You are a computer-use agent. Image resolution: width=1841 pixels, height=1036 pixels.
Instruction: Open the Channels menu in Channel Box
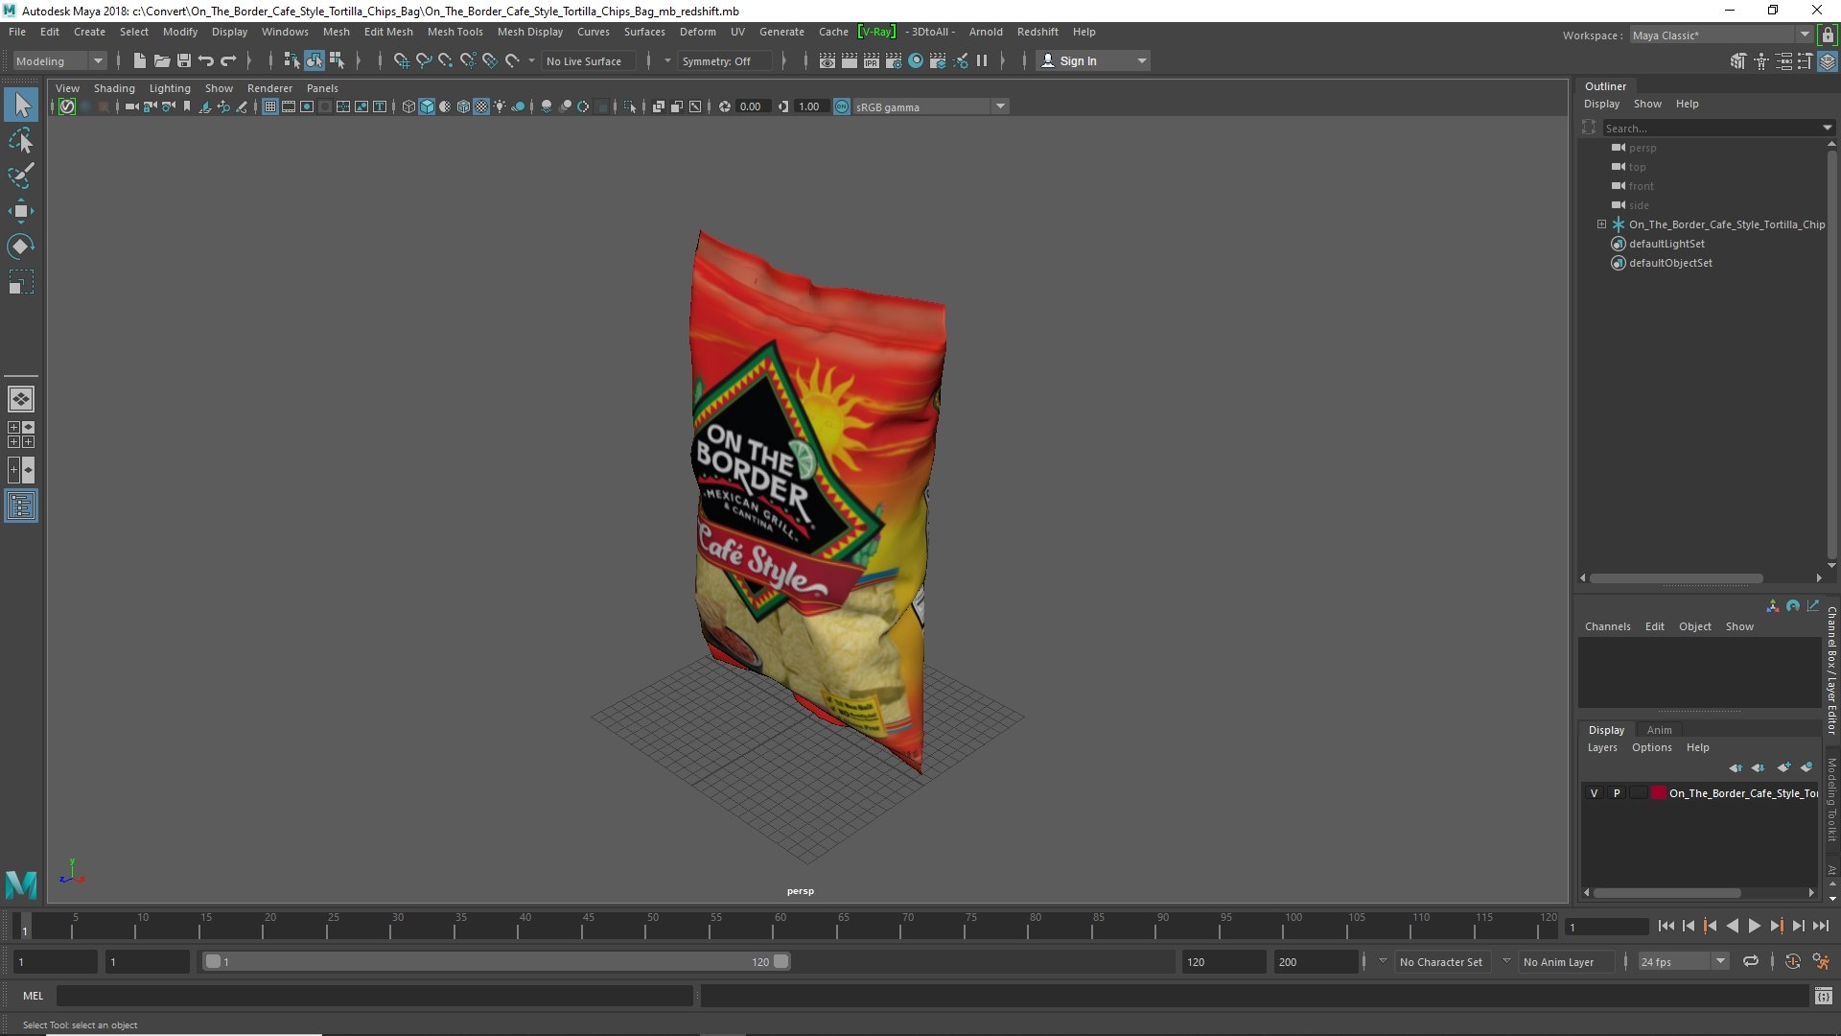pos(1607,626)
